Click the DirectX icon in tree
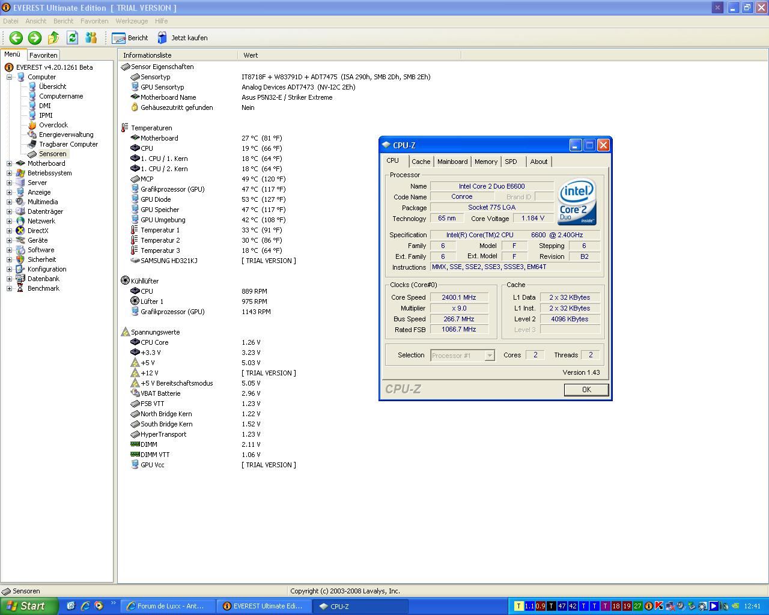 [x=20, y=231]
